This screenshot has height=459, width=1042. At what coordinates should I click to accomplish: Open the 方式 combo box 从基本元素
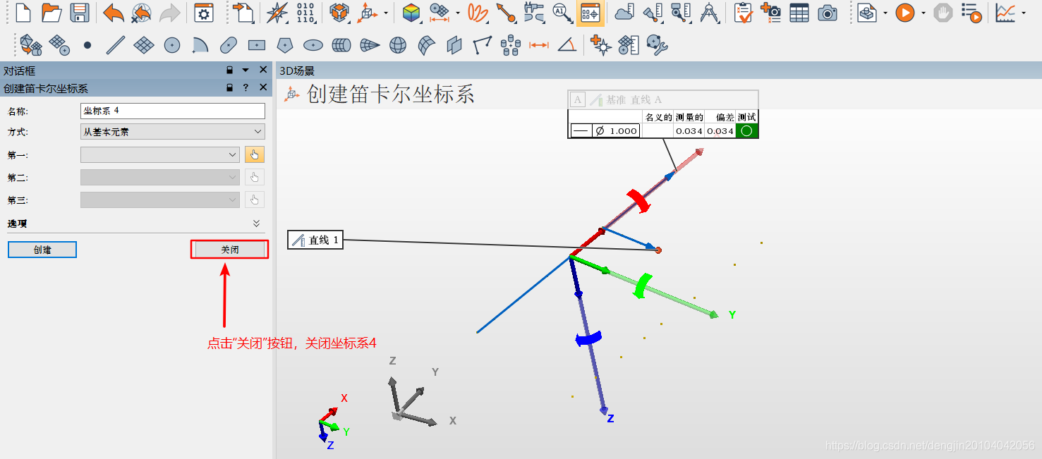173,132
